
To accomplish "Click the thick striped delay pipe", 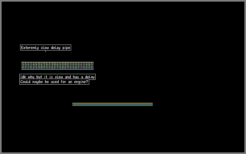I will pyautogui.click(x=57, y=66).
